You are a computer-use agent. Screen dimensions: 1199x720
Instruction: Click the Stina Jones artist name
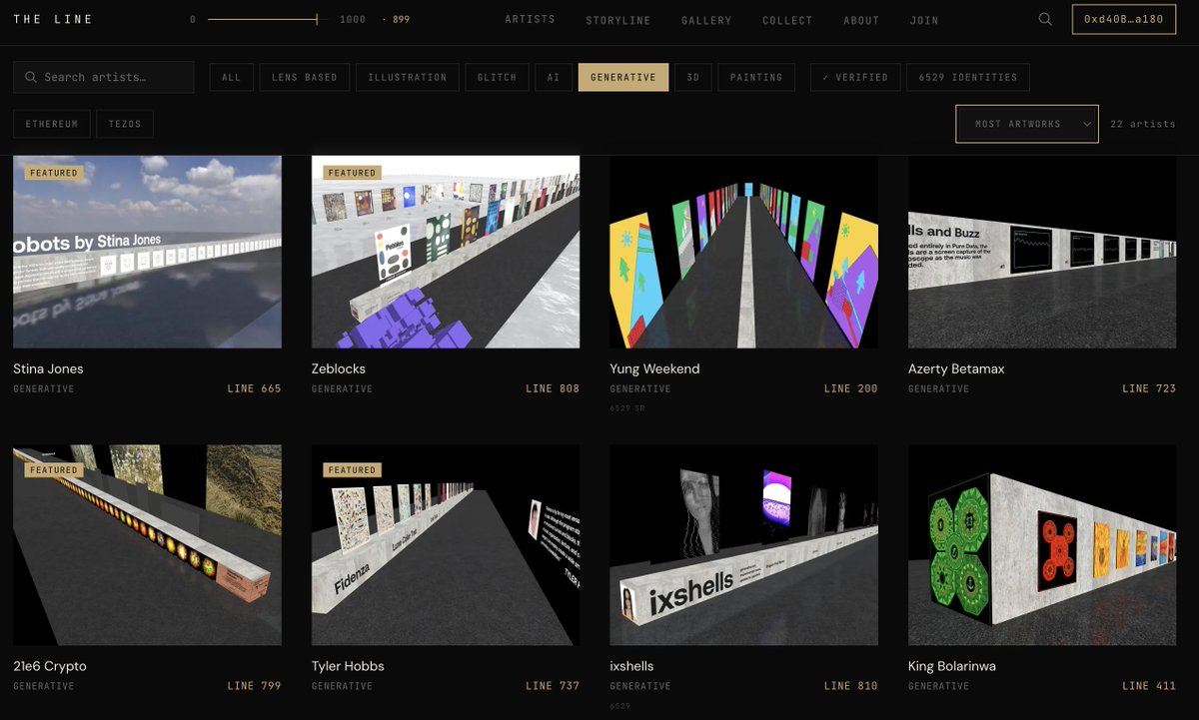click(x=48, y=368)
